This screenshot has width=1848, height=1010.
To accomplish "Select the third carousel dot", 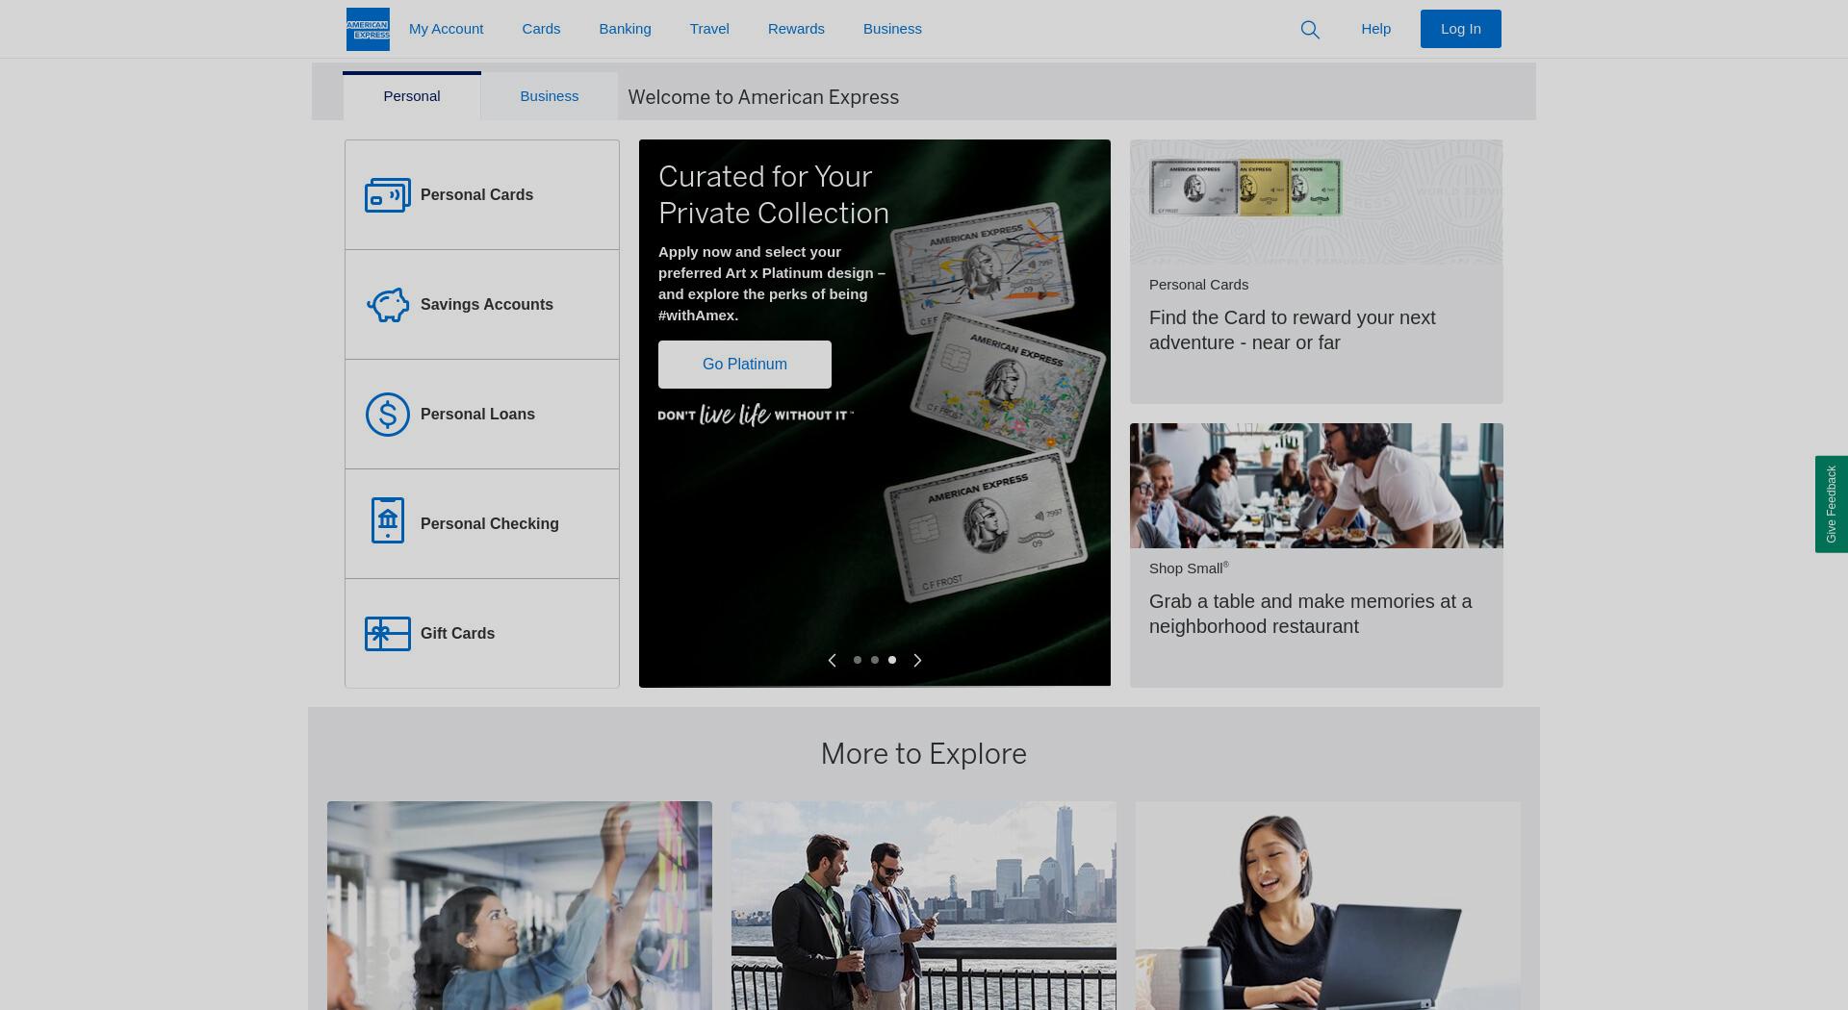I will (892, 660).
